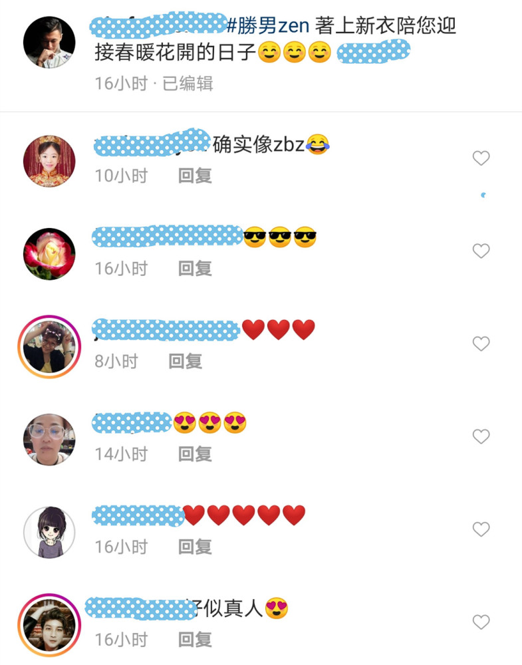View story of avatar with hair bow

pos(49,347)
